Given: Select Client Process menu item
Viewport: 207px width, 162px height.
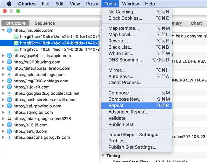Looking at the screenshot, I should (137, 82).
